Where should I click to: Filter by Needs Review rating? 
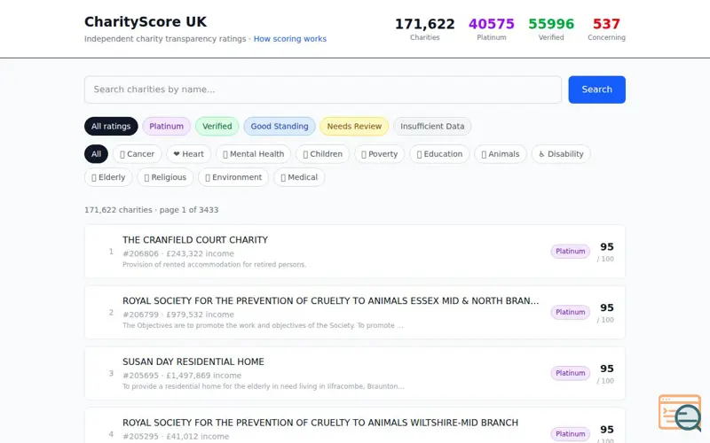click(354, 126)
